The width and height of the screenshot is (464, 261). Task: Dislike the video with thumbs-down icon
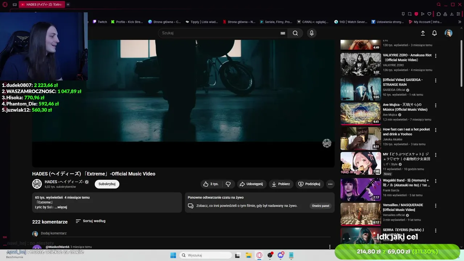pos(228,184)
